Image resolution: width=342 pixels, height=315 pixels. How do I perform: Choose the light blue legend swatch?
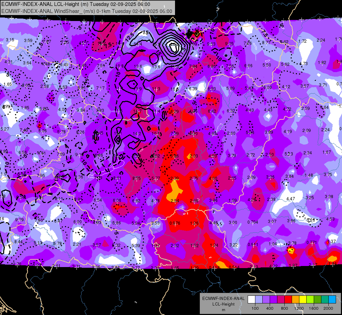point(332,300)
